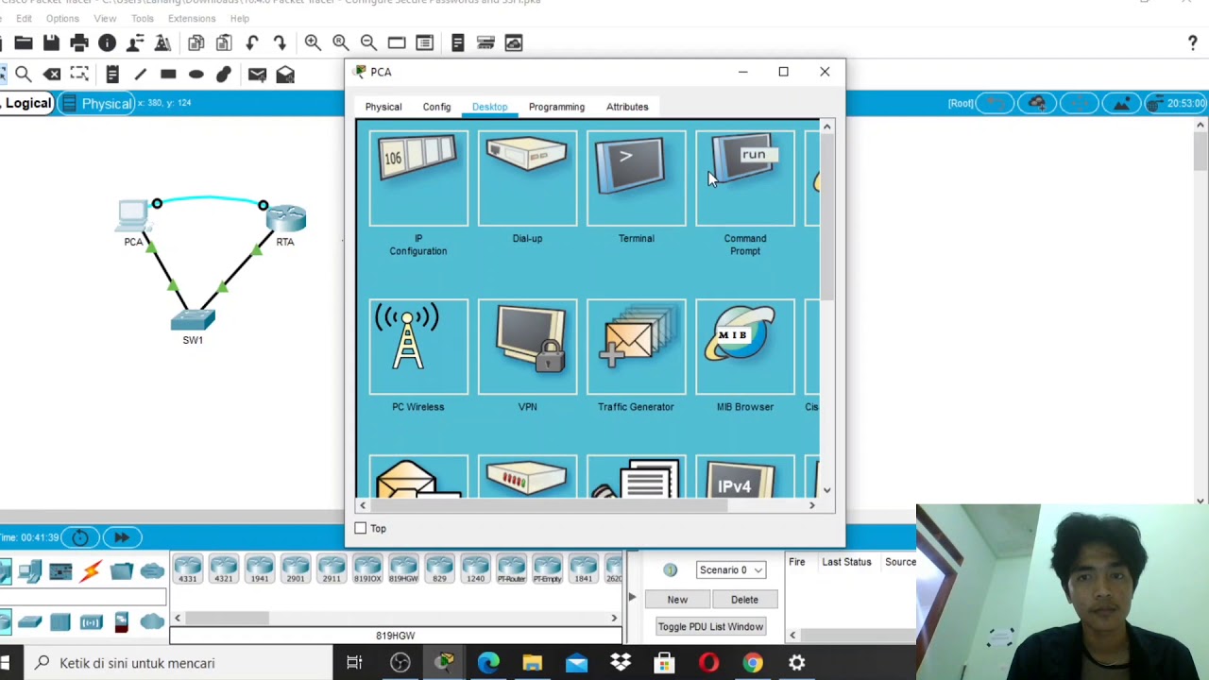Select the Inspect magnifier tool

(24, 74)
